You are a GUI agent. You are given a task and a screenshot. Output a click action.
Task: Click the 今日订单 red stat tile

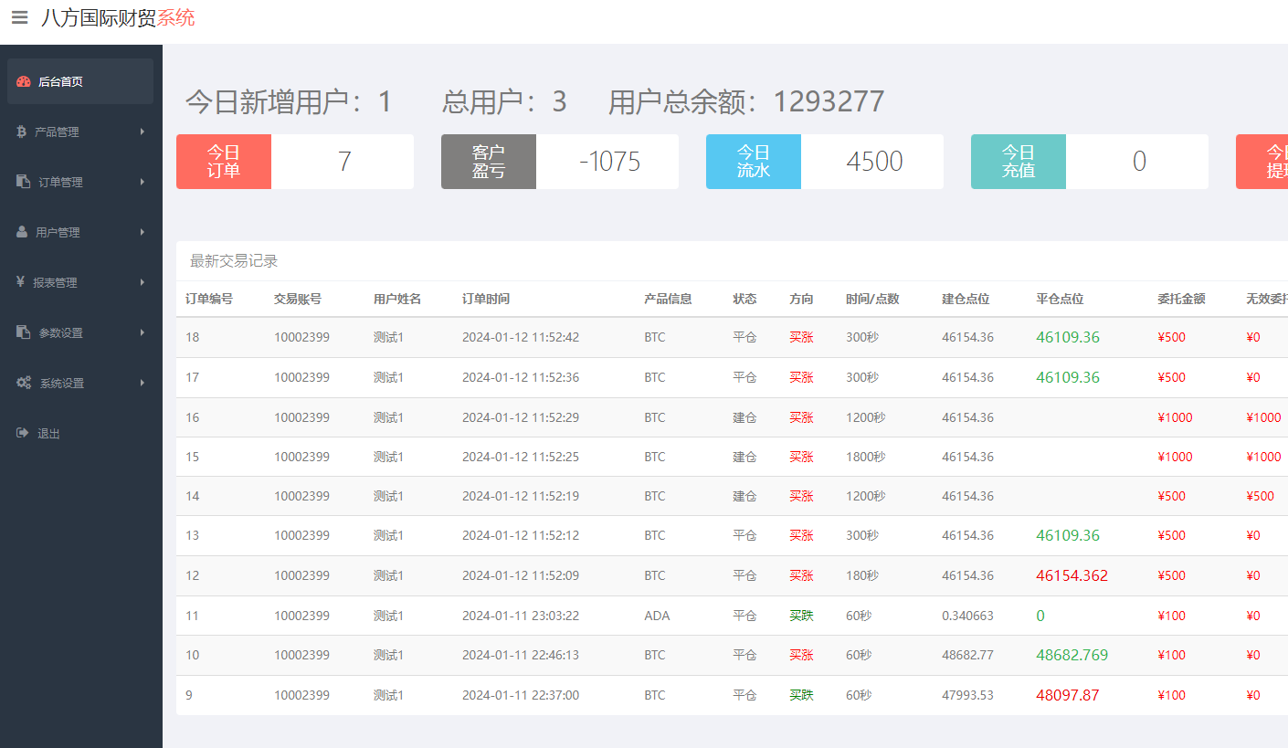(x=224, y=162)
